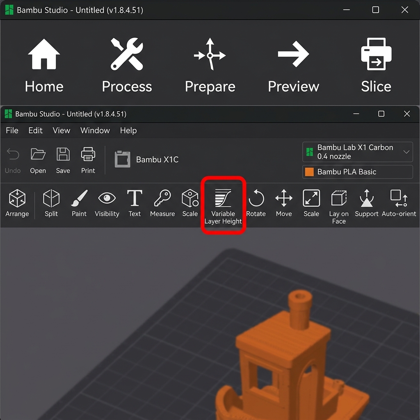Click the Undo arrow icon
This screenshot has height=420, width=420.
point(13,154)
